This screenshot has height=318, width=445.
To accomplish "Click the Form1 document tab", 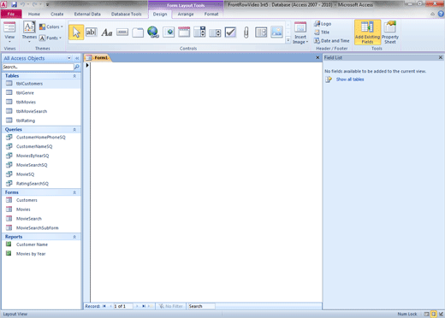I will [x=98, y=58].
